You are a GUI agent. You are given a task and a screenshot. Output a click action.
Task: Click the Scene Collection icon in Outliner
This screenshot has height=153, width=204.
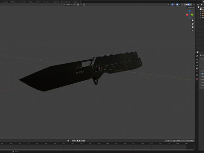pos(198,7)
